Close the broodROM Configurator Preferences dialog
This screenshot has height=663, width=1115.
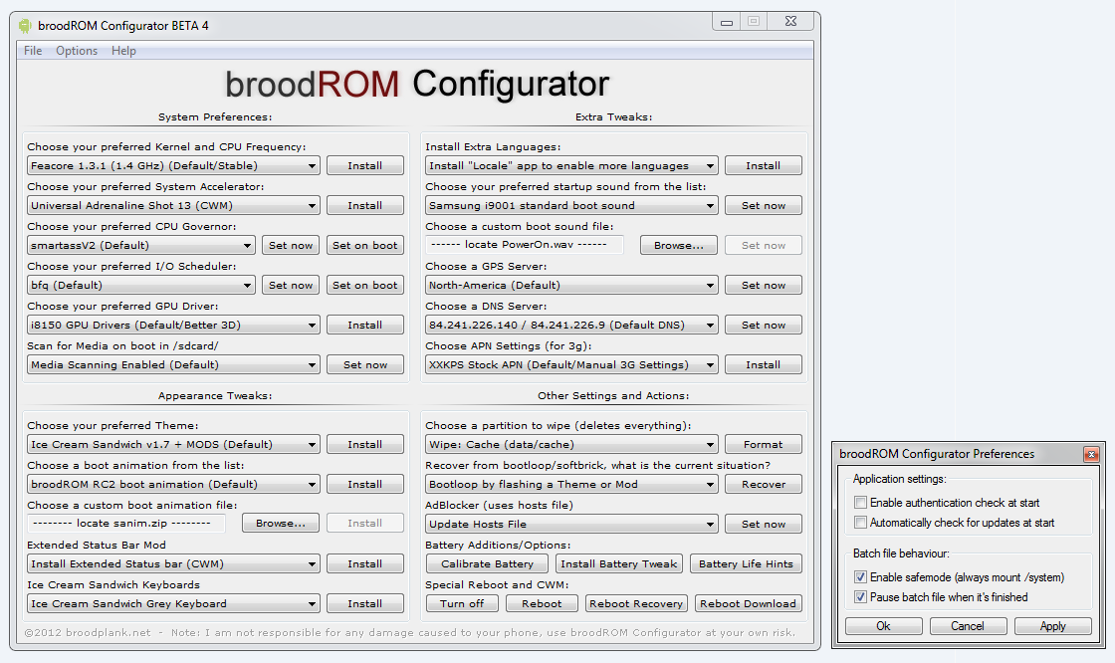coord(1091,454)
